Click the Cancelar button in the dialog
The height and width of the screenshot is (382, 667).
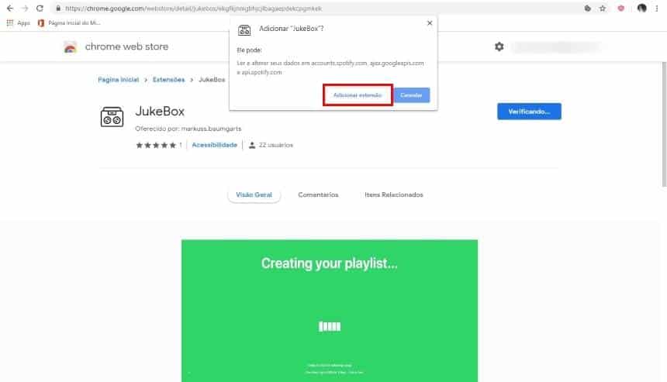[x=411, y=95]
